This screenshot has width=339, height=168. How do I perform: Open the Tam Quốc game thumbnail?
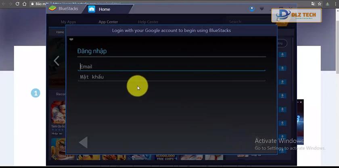click(58, 112)
